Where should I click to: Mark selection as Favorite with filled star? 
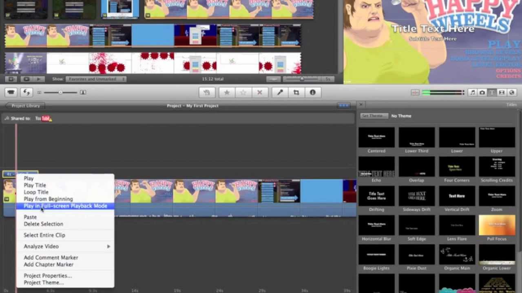point(227,92)
